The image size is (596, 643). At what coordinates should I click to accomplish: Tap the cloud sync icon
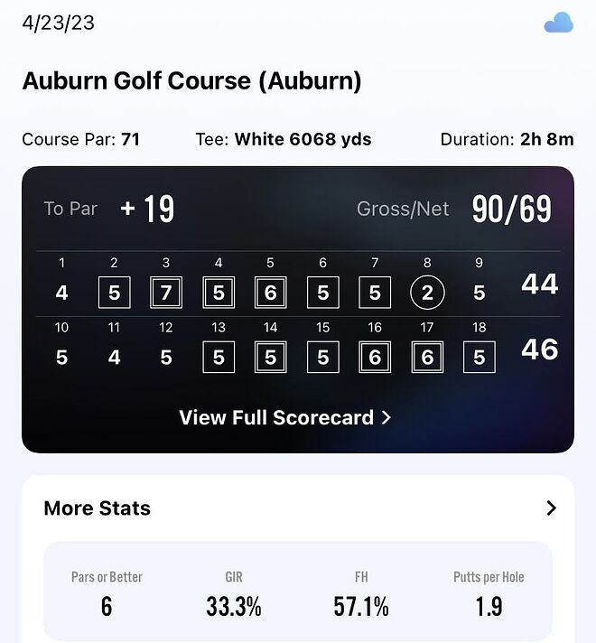point(558,23)
